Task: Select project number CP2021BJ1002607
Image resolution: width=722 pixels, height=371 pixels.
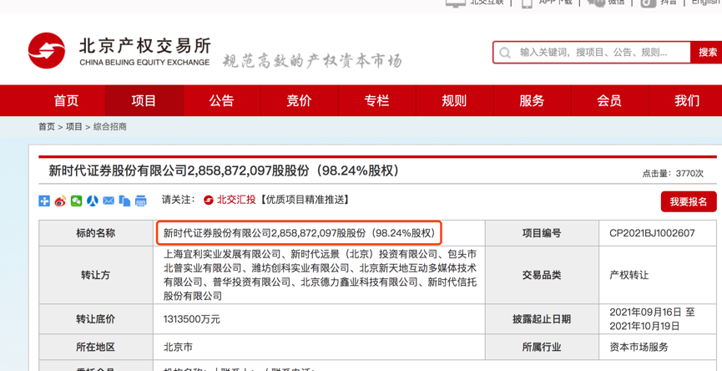Action: point(652,233)
